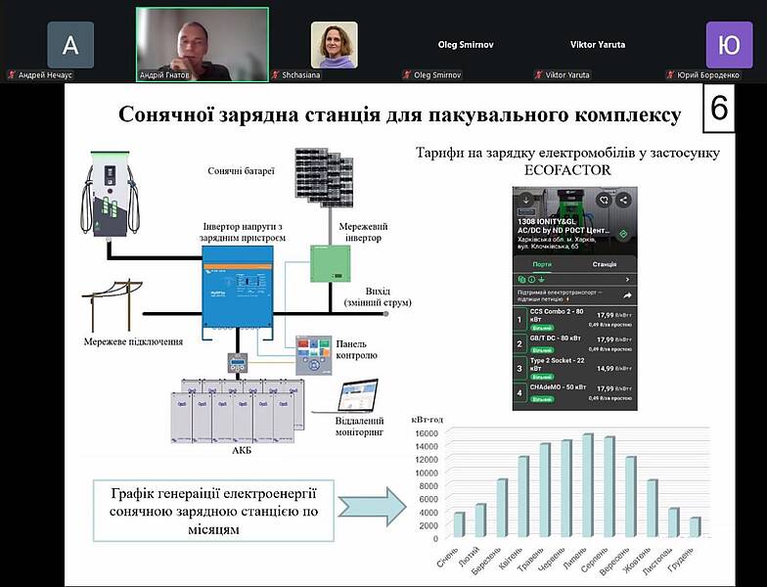Screen dimensions: 767x587
Task: Switch to the Порти tab
Action: (542, 264)
